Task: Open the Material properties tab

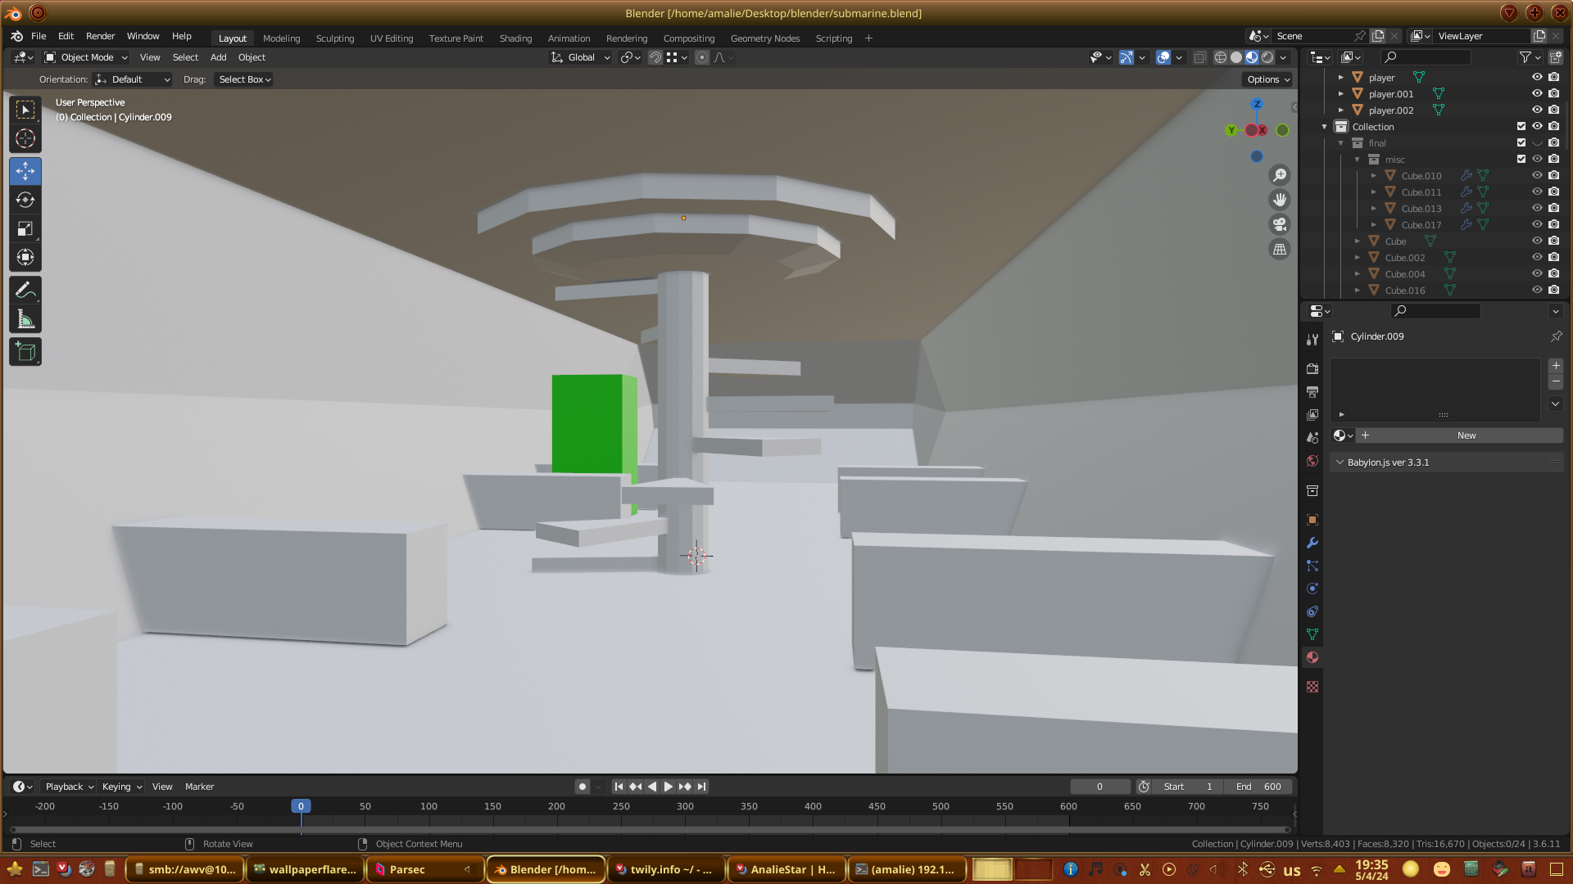Action: [1312, 657]
